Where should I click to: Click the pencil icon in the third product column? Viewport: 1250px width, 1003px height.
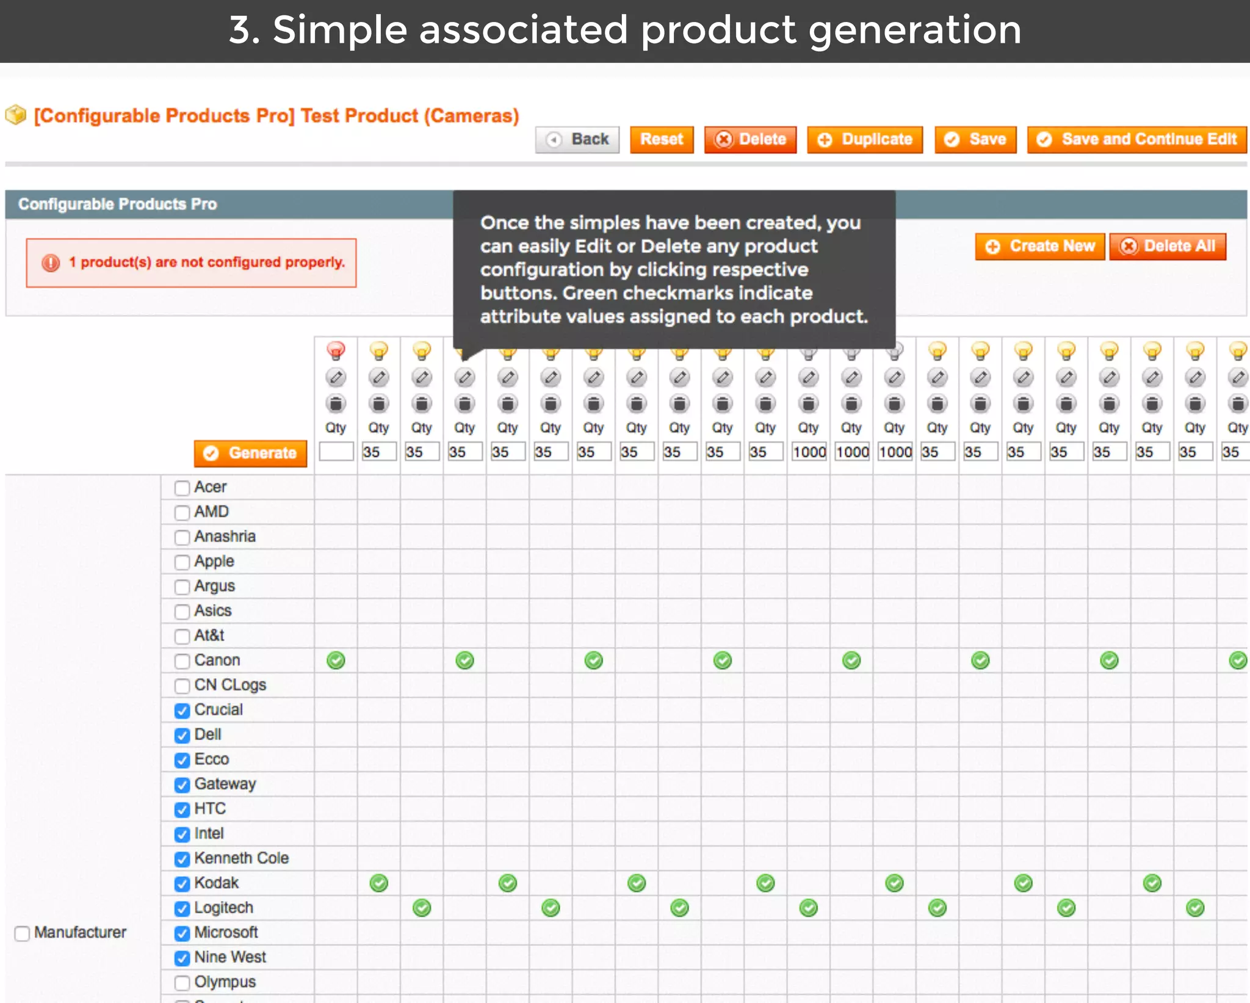pos(422,377)
